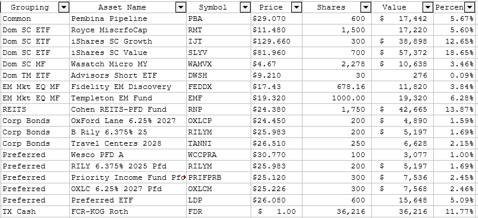
Task: Open the Symbol column filter dropdown
Action: click(x=245, y=7)
